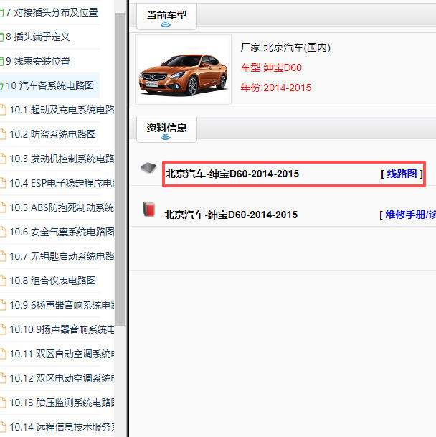Open 10.14 远程信息技术服务 page
Viewport: 436px width, 437px height.
62,427
